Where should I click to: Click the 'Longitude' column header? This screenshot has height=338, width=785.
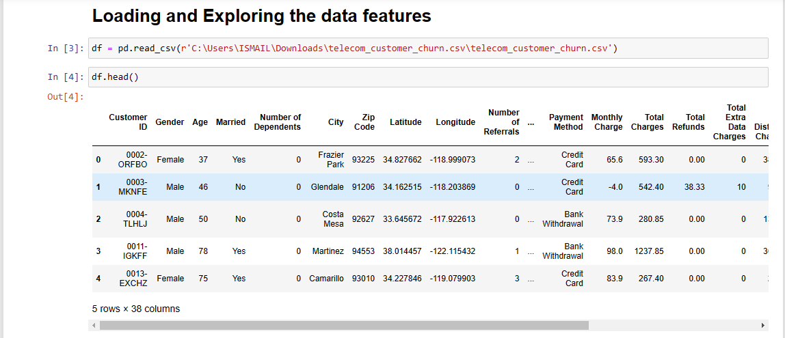click(455, 122)
